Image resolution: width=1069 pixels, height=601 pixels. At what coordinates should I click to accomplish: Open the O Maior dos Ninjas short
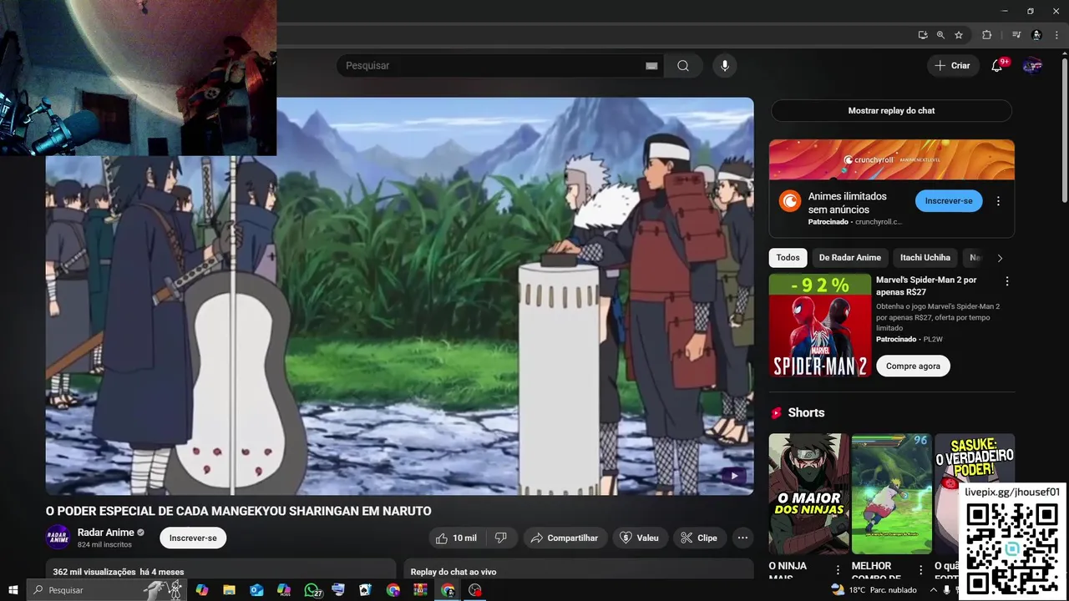click(808, 493)
